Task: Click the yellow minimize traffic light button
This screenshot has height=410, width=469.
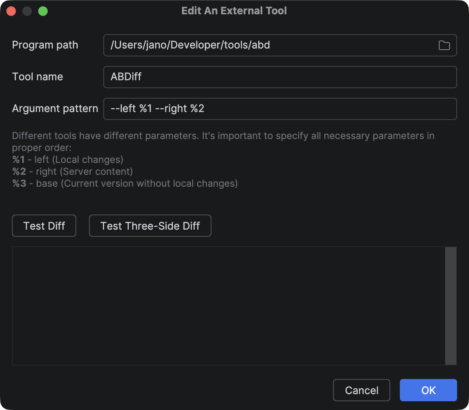Action: [27, 11]
